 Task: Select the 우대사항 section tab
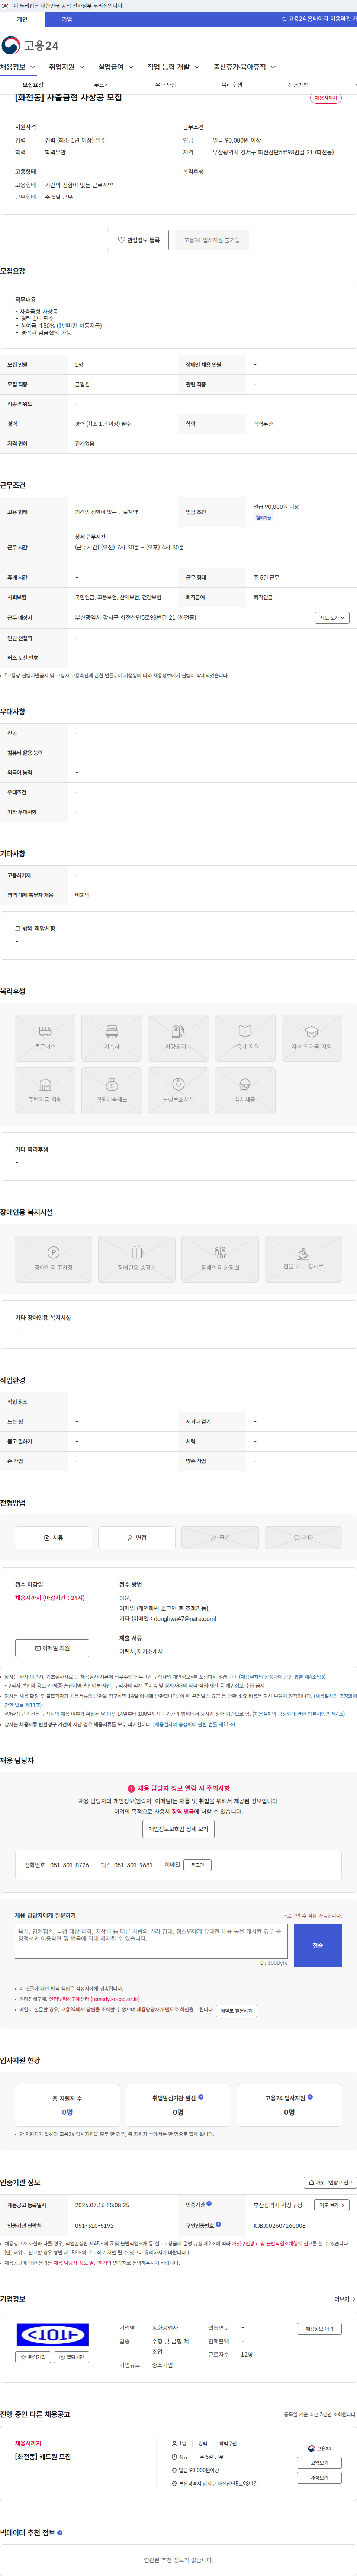click(x=165, y=85)
